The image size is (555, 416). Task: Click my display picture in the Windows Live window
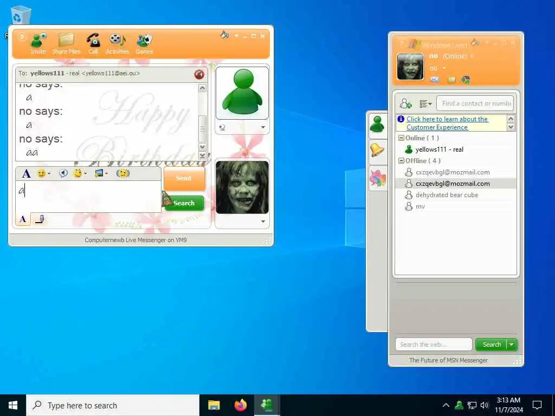[410, 67]
